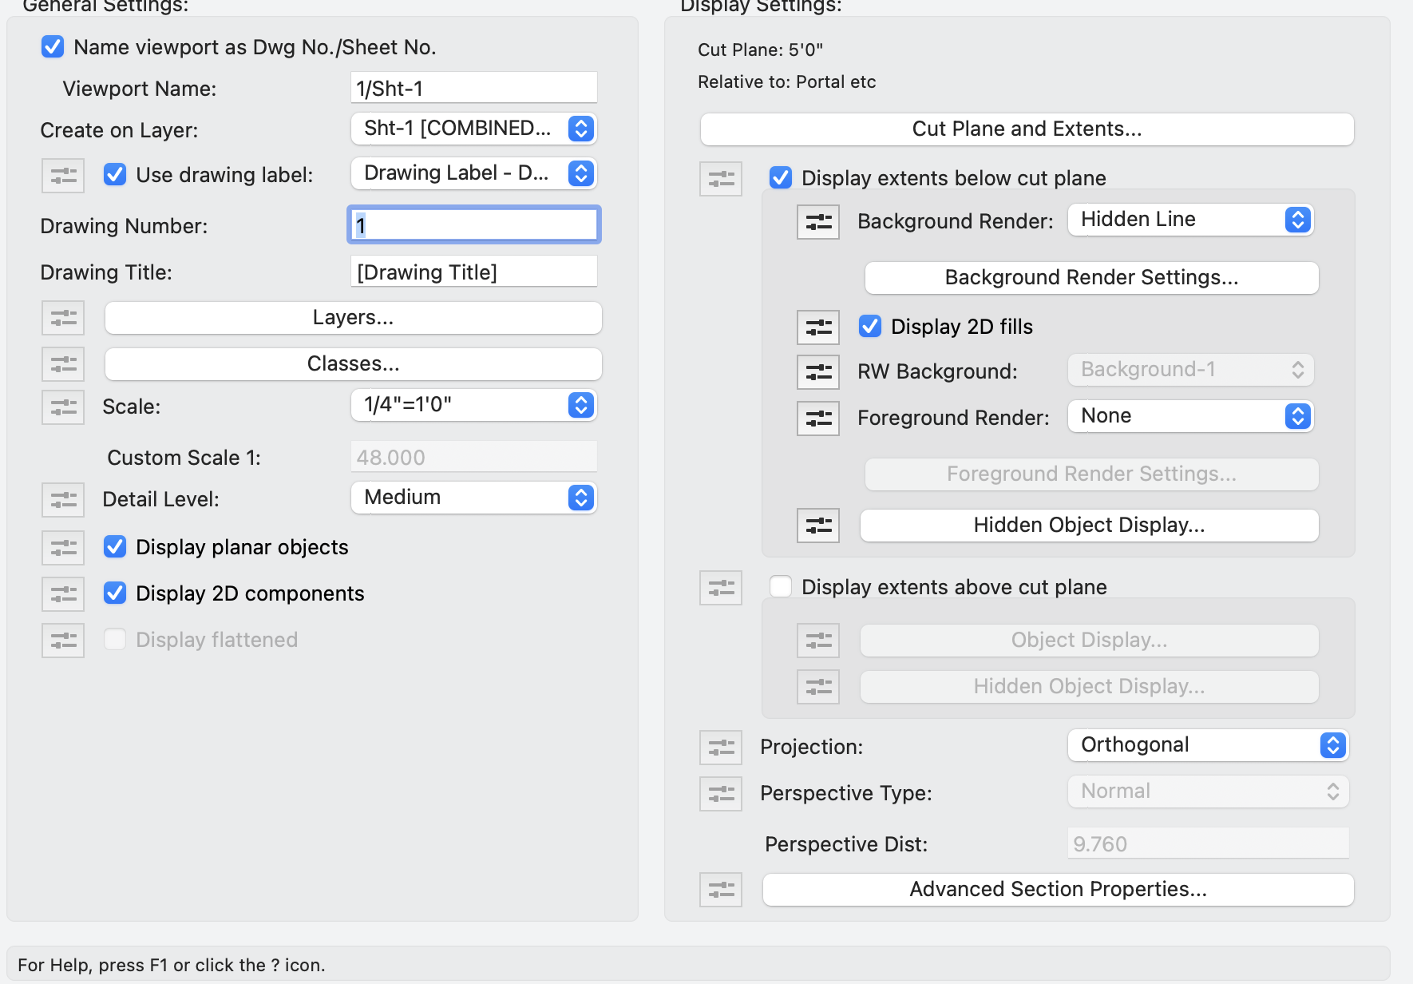Enable Display extents above cut plane
Viewport: 1413px width, 984px height.
click(x=781, y=587)
